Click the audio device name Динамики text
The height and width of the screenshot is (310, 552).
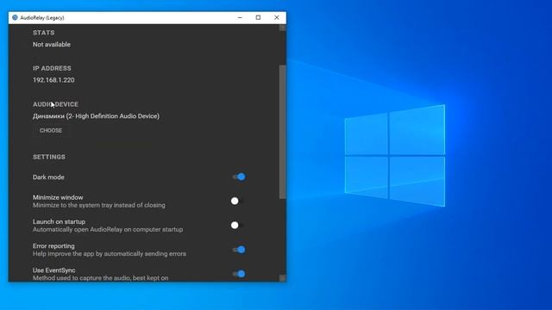click(96, 116)
